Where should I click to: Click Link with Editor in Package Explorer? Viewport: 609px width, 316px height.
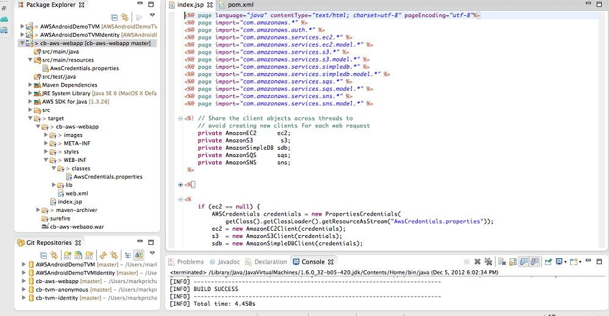tap(125, 18)
